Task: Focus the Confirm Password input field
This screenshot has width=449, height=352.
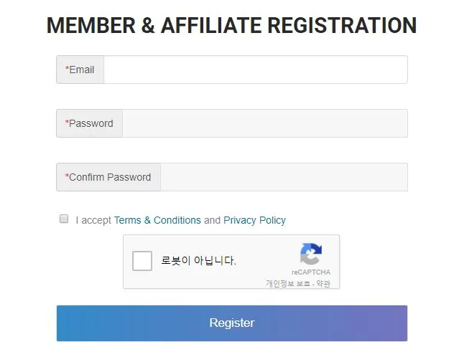Action: pos(284,177)
